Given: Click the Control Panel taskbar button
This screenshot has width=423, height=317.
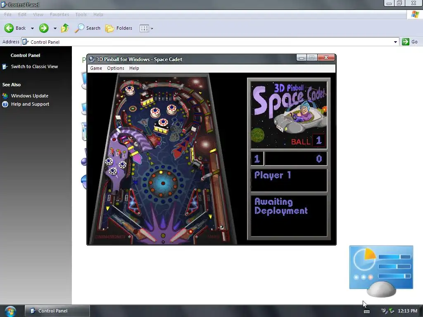Looking at the screenshot, I should click(x=57, y=311).
